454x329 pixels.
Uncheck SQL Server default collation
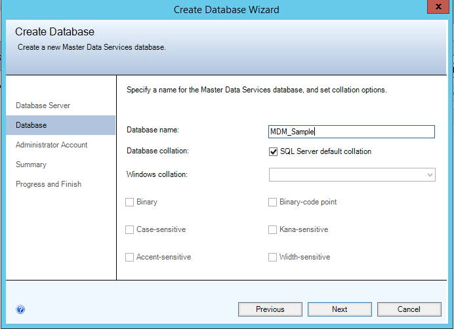point(273,151)
